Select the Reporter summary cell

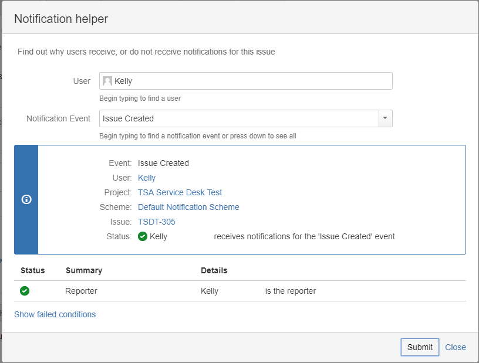click(81, 291)
